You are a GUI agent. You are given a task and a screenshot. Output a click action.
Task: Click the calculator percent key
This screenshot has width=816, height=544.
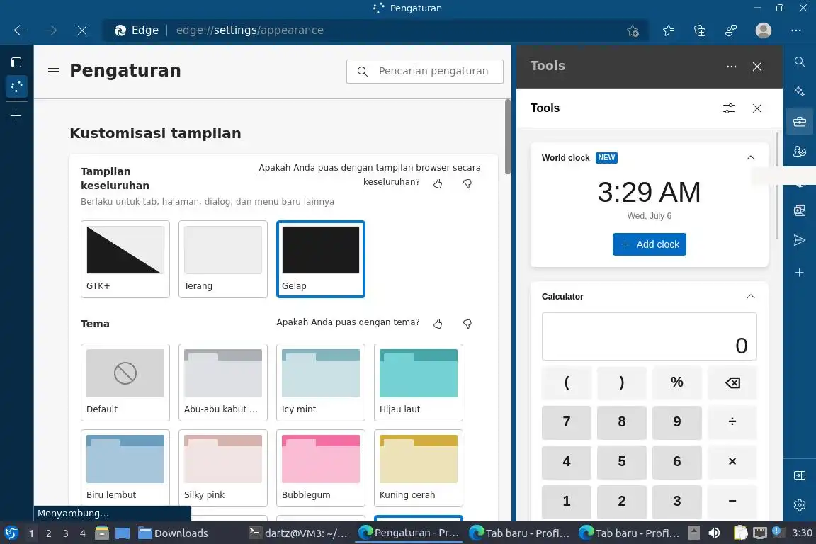coord(677,382)
